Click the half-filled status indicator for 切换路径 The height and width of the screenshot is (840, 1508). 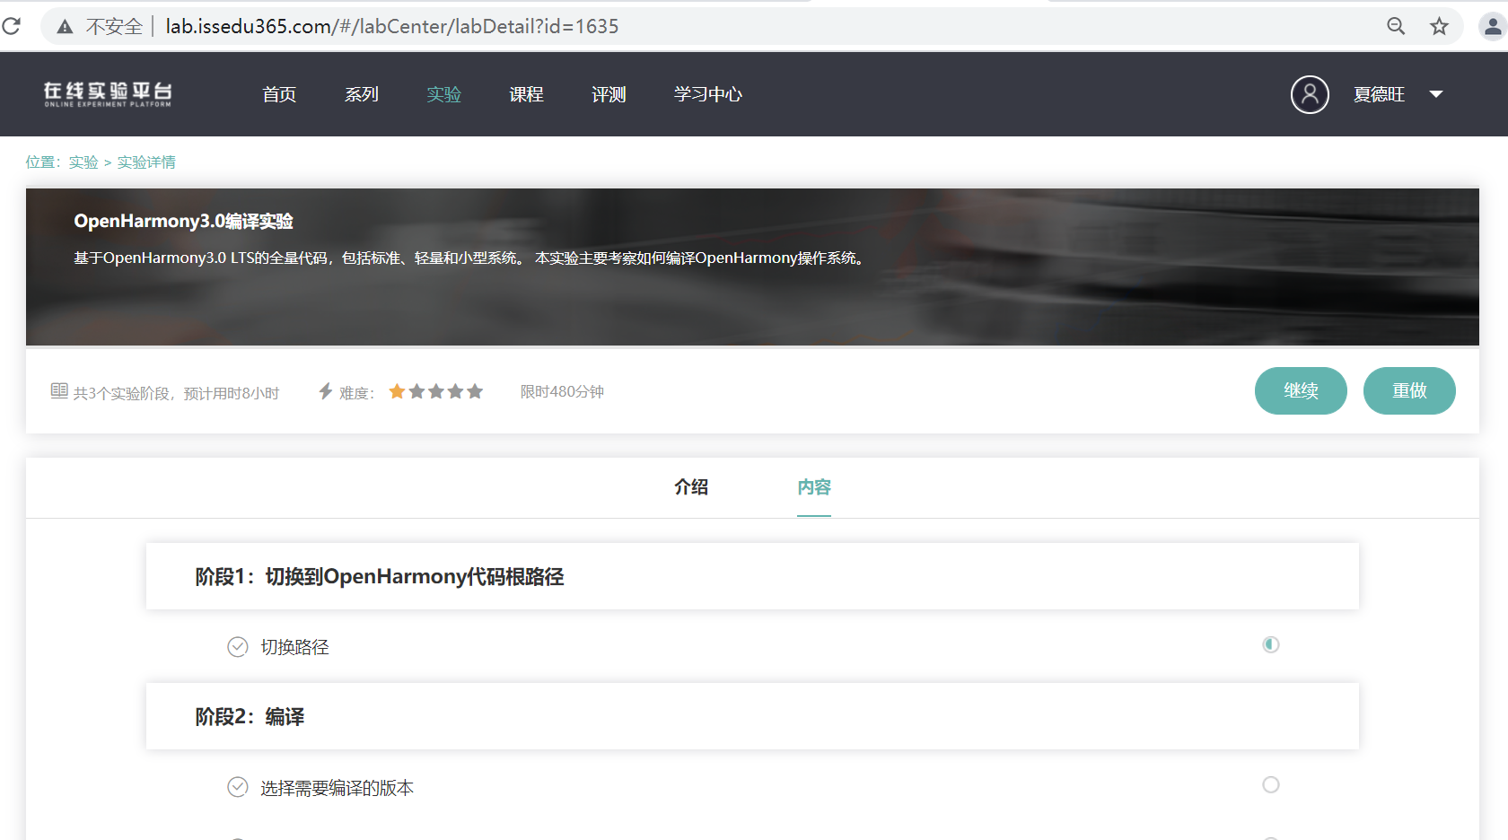coord(1271,644)
